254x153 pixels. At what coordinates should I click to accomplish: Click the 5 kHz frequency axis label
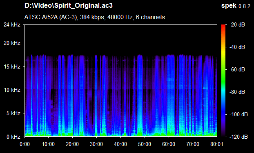pos(13,113)
